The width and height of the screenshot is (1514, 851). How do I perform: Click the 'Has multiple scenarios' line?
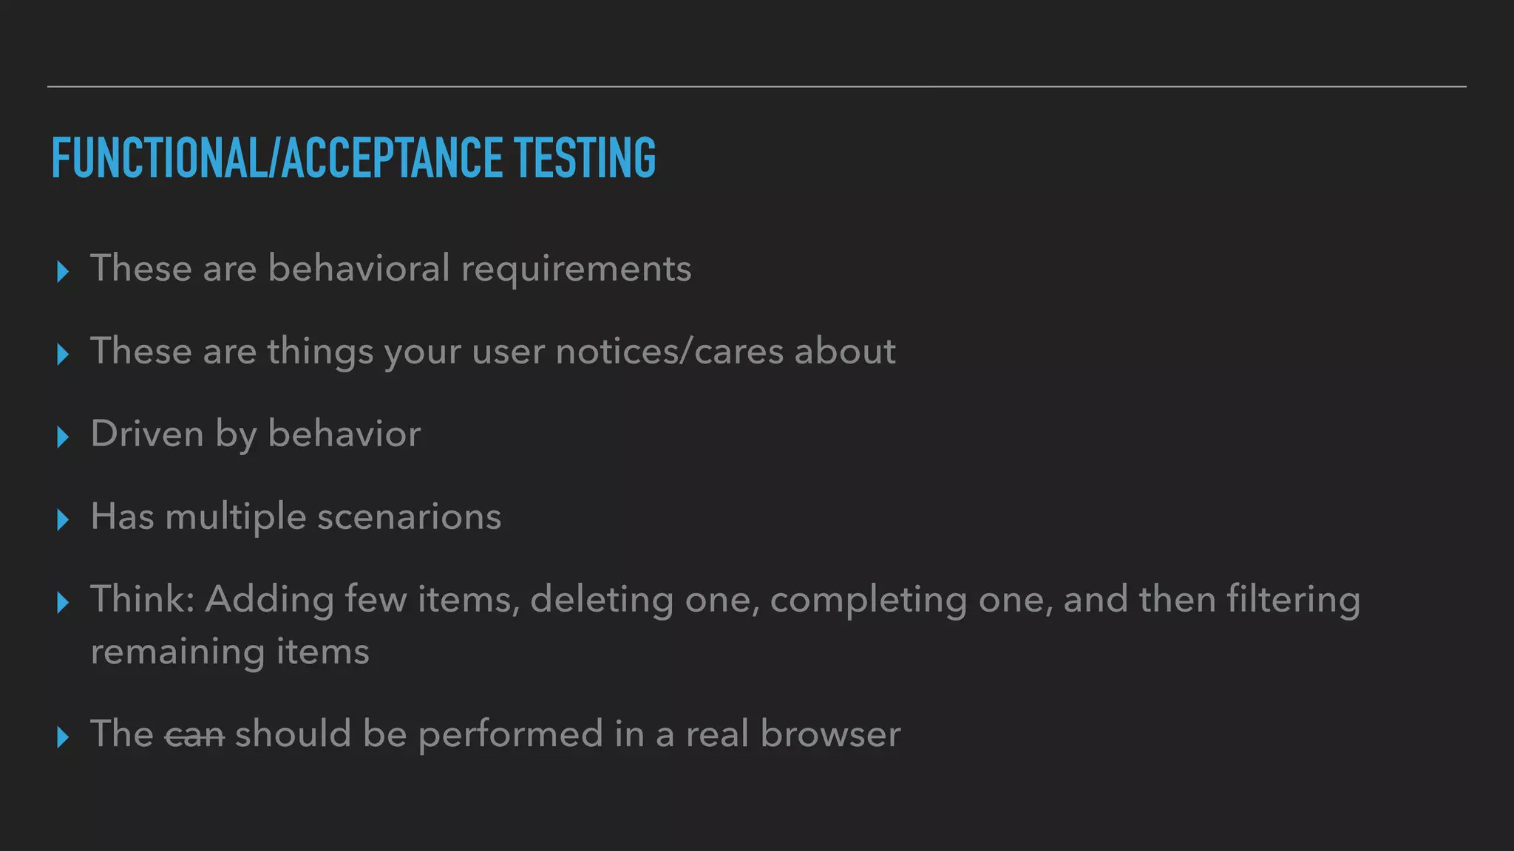[296, 516]
